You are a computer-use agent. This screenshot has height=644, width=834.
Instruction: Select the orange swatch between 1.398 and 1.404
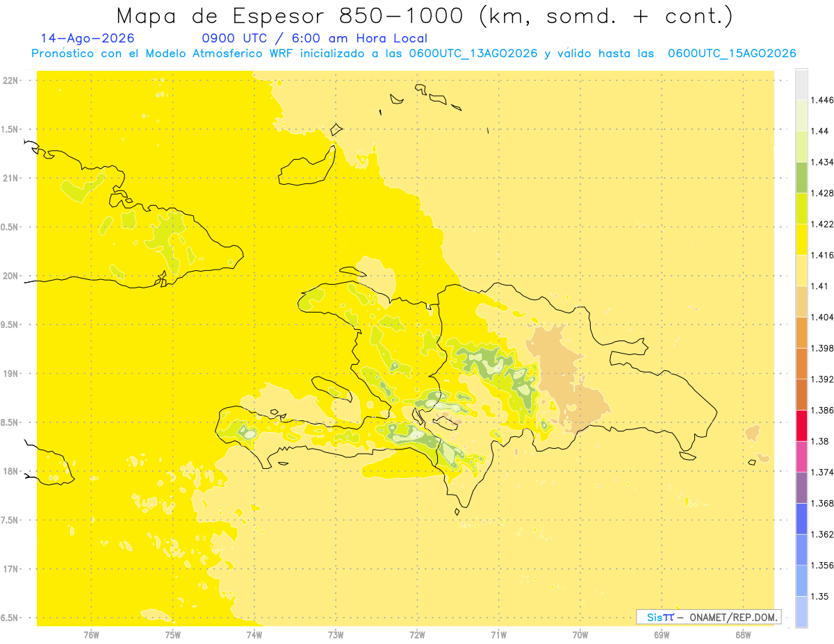click(801, 332)
